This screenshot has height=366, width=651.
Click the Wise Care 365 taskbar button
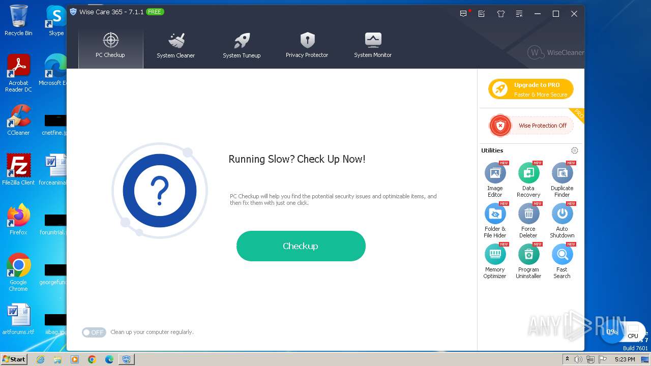126,359
